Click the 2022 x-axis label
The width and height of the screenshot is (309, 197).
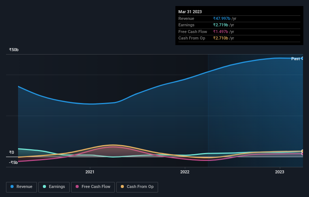tap(185, 172)
